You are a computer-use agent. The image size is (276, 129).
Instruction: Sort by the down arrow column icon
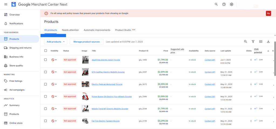tap(268, 51)
